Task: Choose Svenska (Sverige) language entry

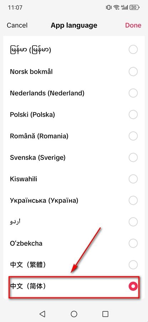Action: (74, 157)
